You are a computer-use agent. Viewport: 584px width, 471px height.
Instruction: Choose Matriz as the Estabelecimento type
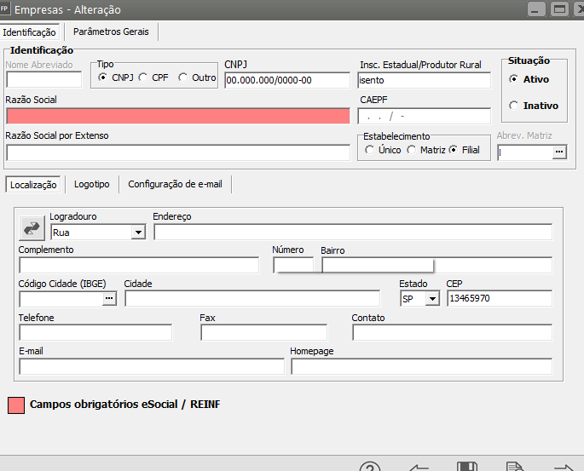point(411,151)
